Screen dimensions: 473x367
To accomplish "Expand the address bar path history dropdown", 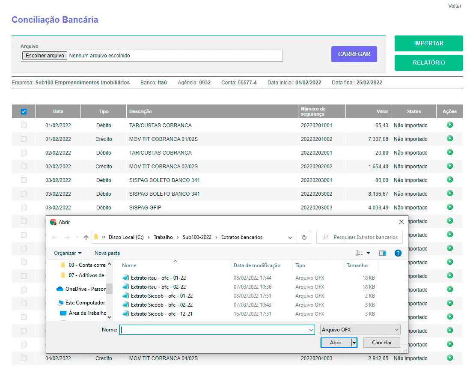I will coord(290,237).
